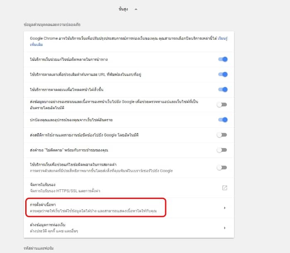Click external link icon for จัดการใบรับรอง
Viewport: 290px width, 253px height.
(x=225, y=188)
